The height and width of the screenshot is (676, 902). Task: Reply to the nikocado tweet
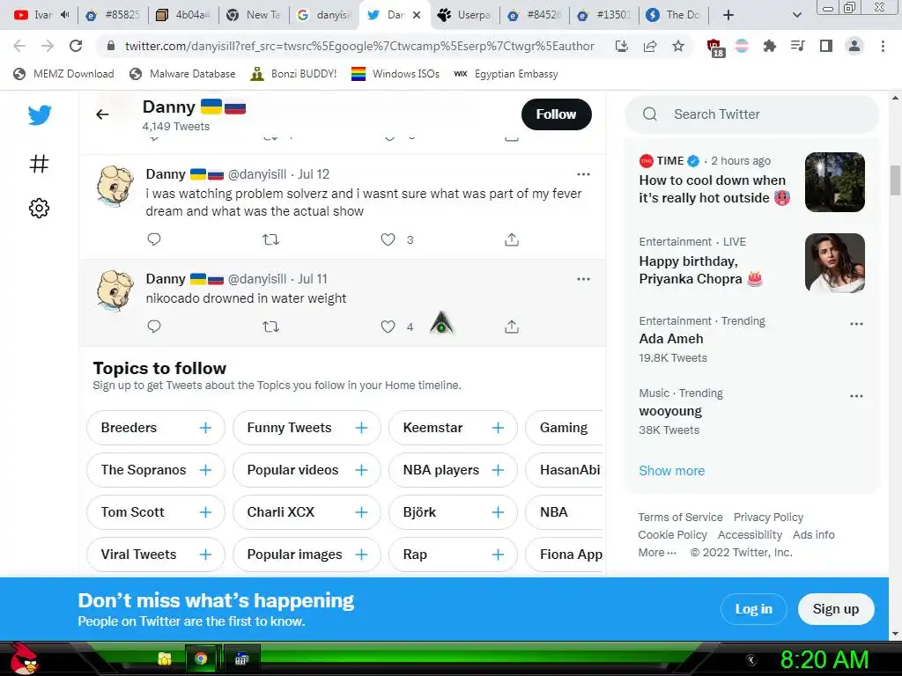click(153, 327)
